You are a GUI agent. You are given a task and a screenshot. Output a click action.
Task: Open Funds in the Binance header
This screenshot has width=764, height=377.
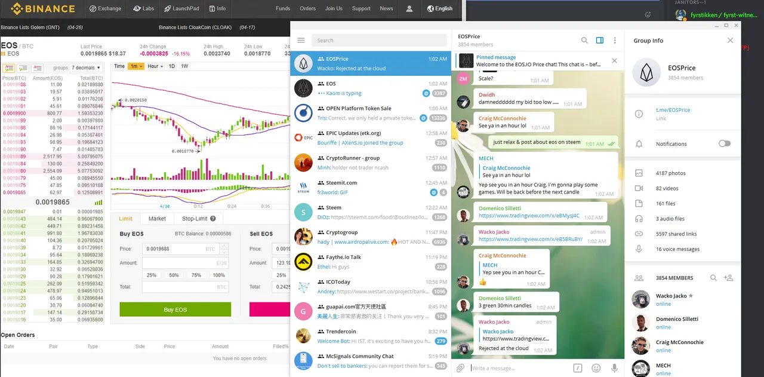coord(283,9)
